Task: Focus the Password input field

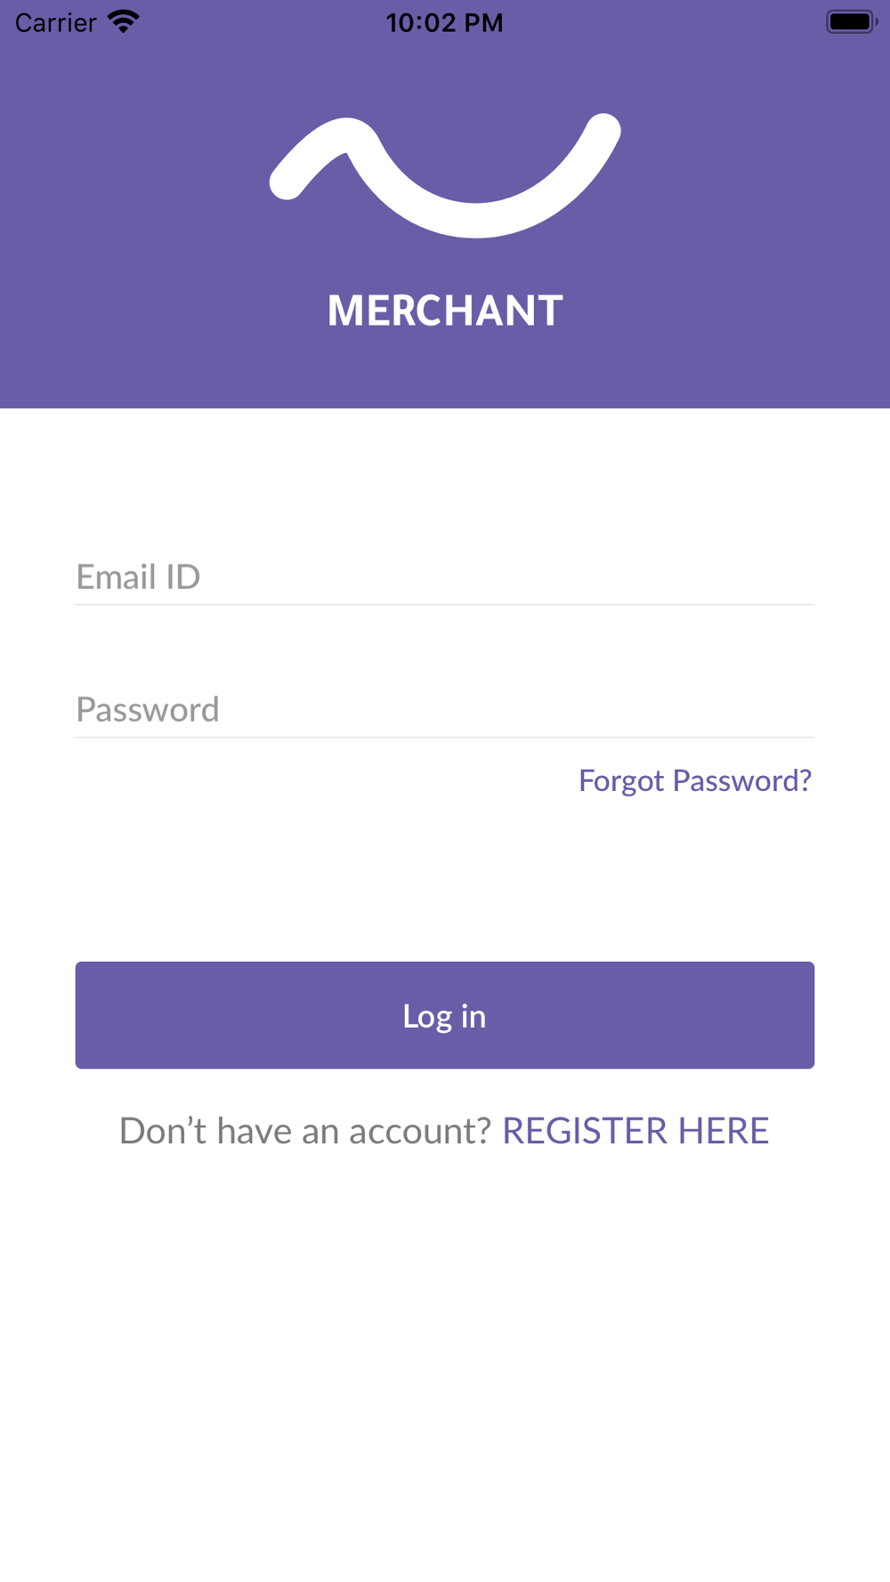Action: [445, 709]
